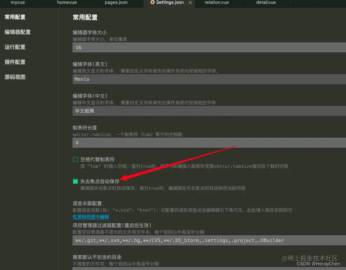The width and height of the screenshot is (346, 270).
Task: Open the 运行配置 section
Action: point(15,47)
